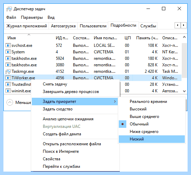The image size is (191, 175).
Task: Click the TiWorker.exe process icon
Action: click(x=8, y=78)
